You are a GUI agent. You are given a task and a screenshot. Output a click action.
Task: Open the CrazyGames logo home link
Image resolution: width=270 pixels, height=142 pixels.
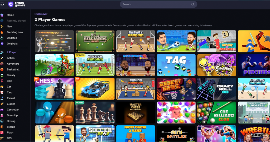click(17, 4)
